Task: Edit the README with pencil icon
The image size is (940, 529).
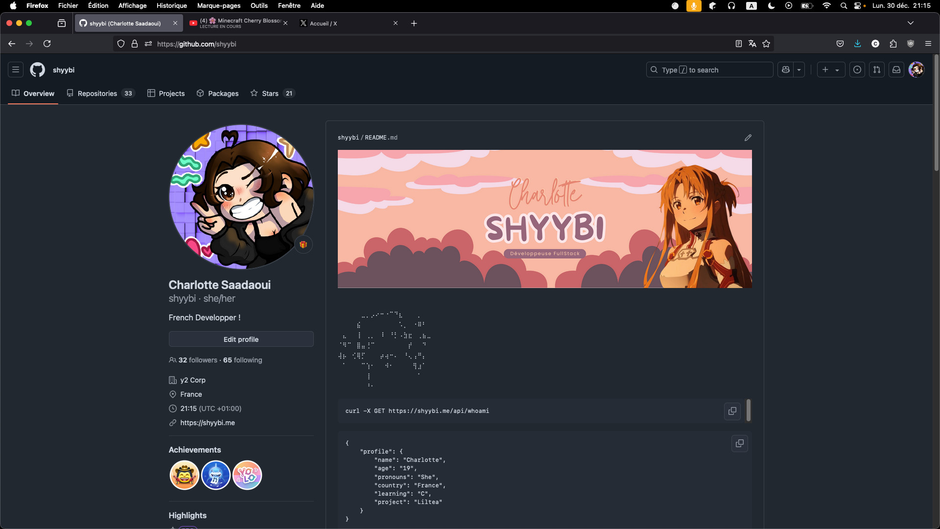Action: click(748, 138)
